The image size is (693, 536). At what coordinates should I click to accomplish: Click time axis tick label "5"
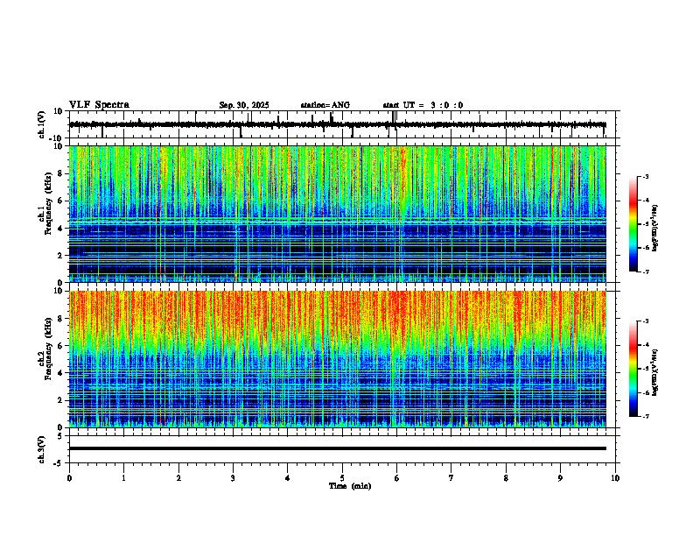[342, 478]
